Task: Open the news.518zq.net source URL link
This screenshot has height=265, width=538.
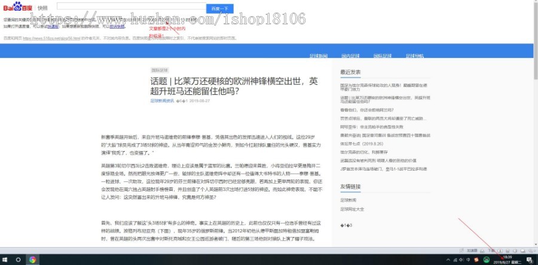Action: pyautogui.click(x=51, y=38)
